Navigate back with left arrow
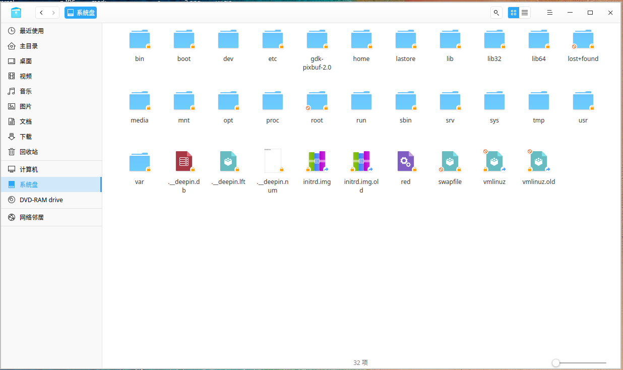Screen dimensions: 623x370 [41, 13]
